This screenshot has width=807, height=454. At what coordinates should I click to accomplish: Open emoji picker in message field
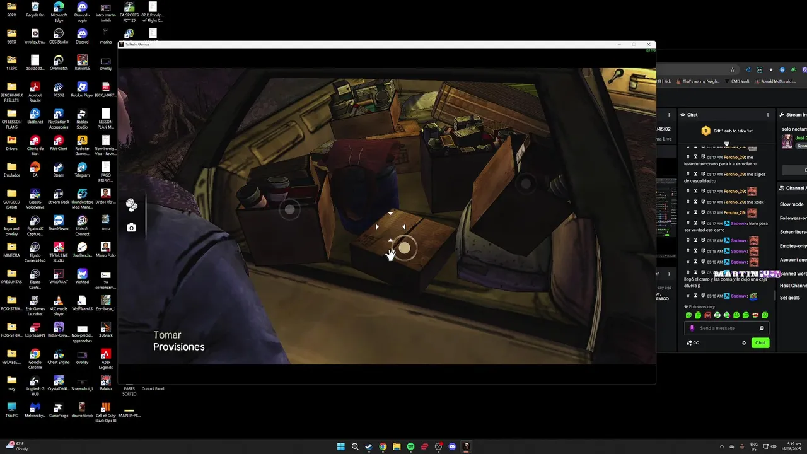click(762, 328)
